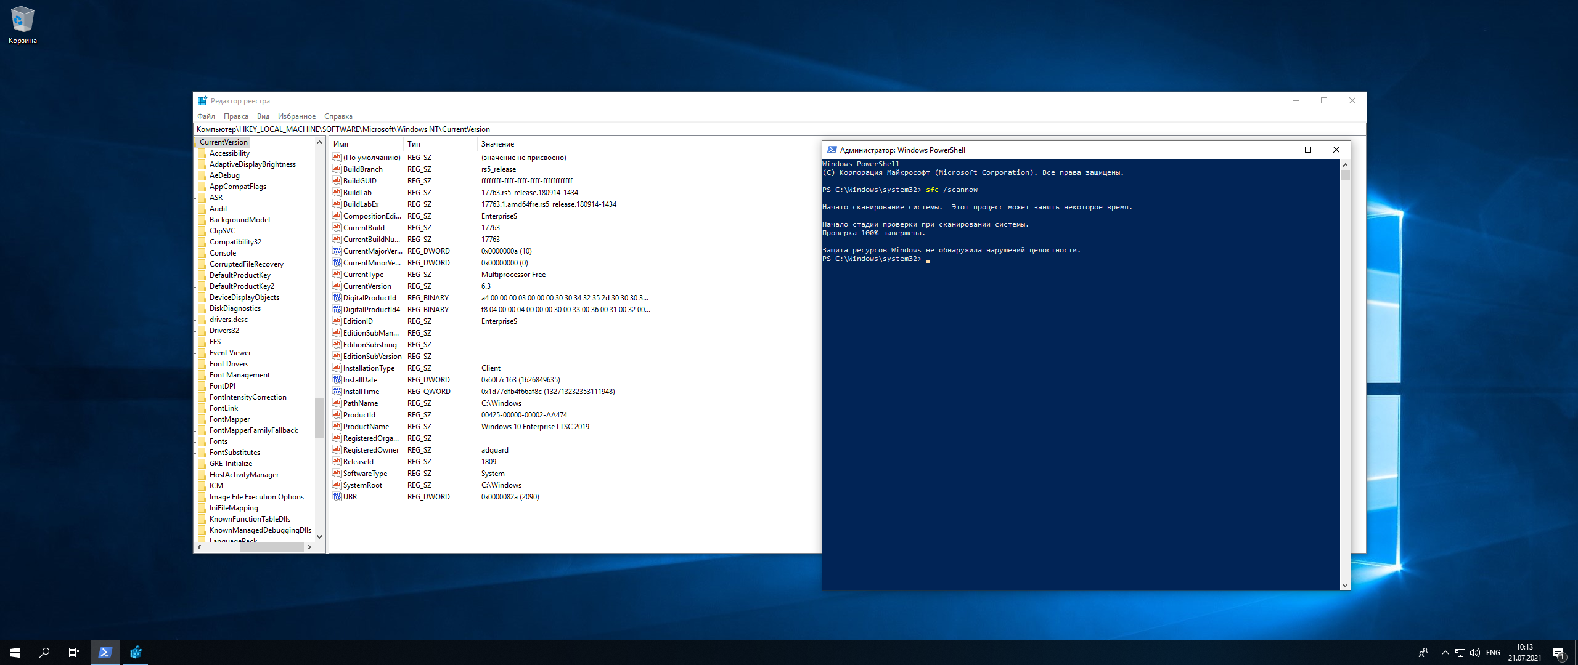
Task: Click the volume speaker tray icon
Action: tap(1475, 653)
